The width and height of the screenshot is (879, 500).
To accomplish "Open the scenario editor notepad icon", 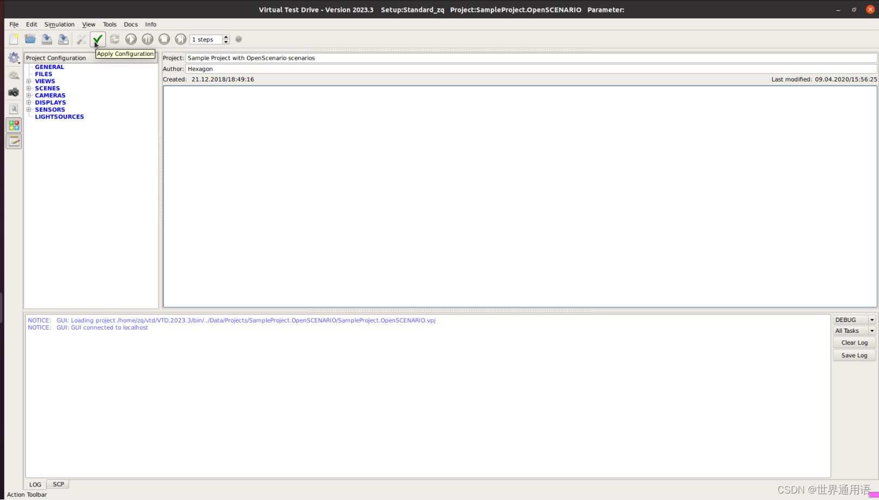I will point(14,141).
